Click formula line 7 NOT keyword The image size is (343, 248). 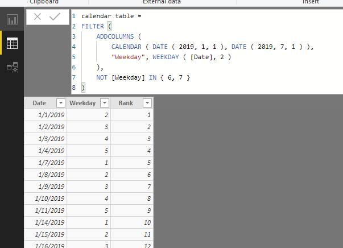[102, 77]
